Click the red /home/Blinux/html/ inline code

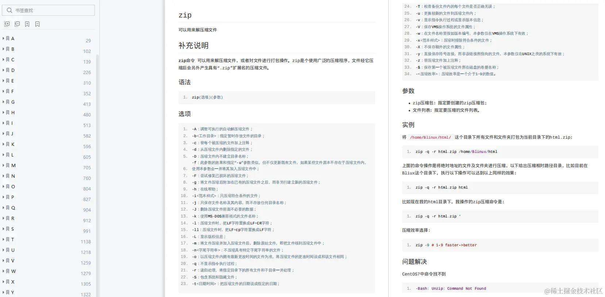(430, 138)
